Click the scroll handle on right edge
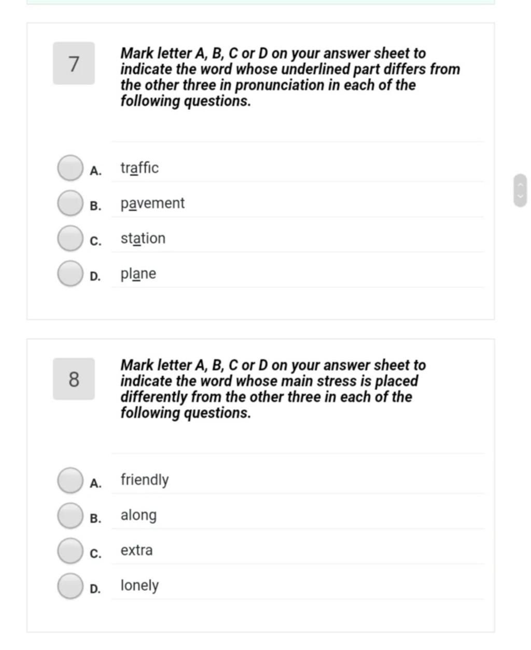Image resolution: width=531 pixels, height=650 pixels. tap(521, 191)
